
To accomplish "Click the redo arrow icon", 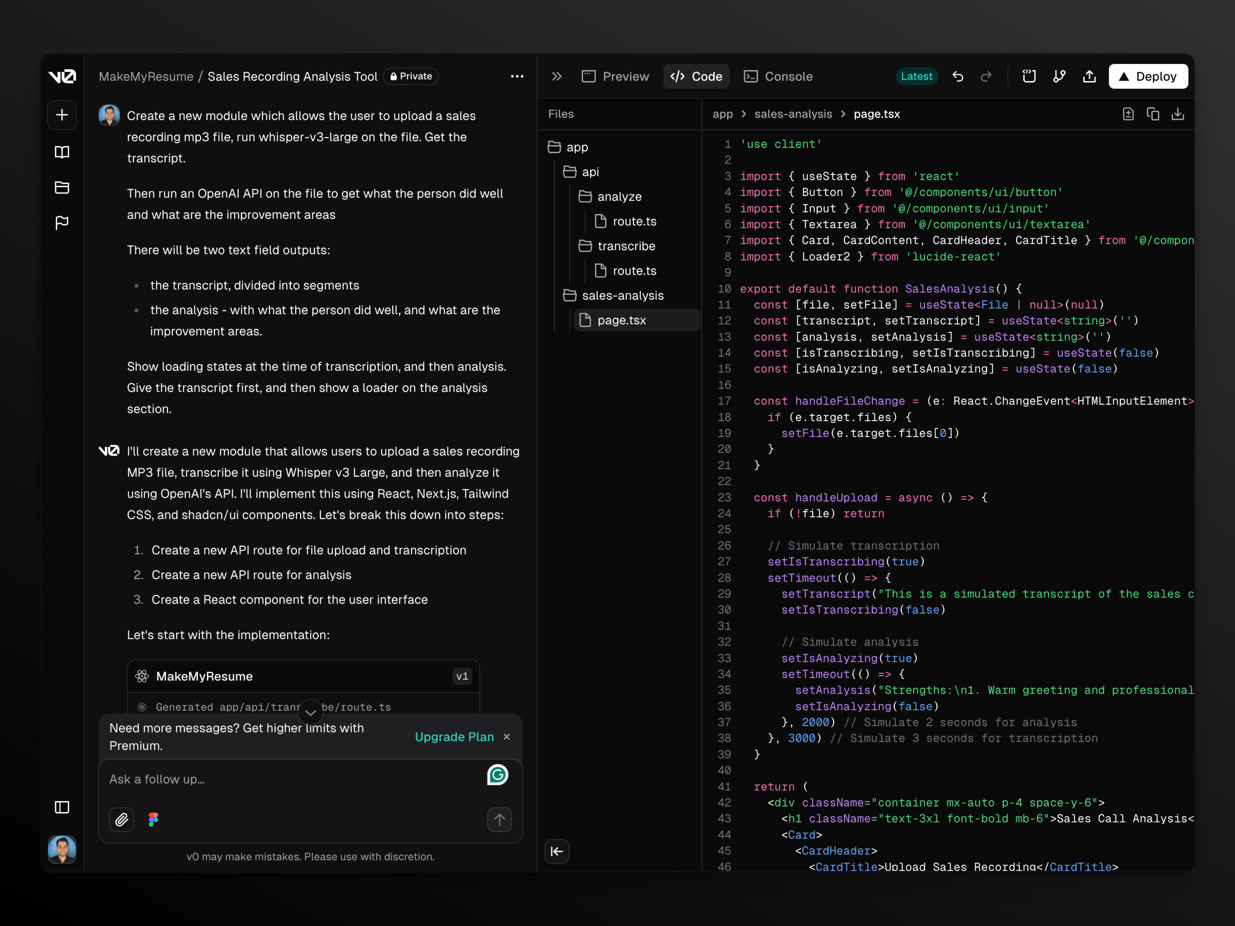I will [x=987, y=76].
